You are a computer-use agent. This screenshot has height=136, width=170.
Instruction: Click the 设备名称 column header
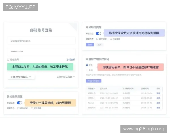coord(92,88)
